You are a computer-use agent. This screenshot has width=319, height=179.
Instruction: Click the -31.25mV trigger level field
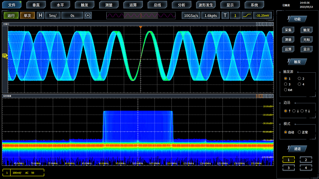click(263, 15)
